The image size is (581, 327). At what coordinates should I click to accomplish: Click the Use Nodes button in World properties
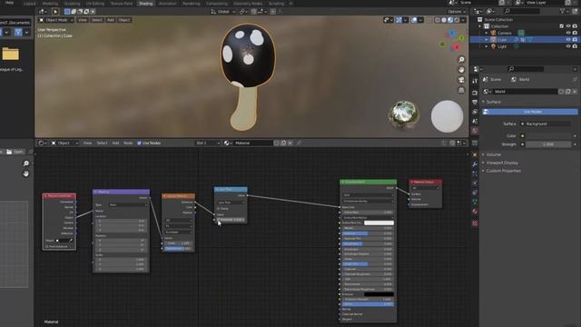point(530,112)
